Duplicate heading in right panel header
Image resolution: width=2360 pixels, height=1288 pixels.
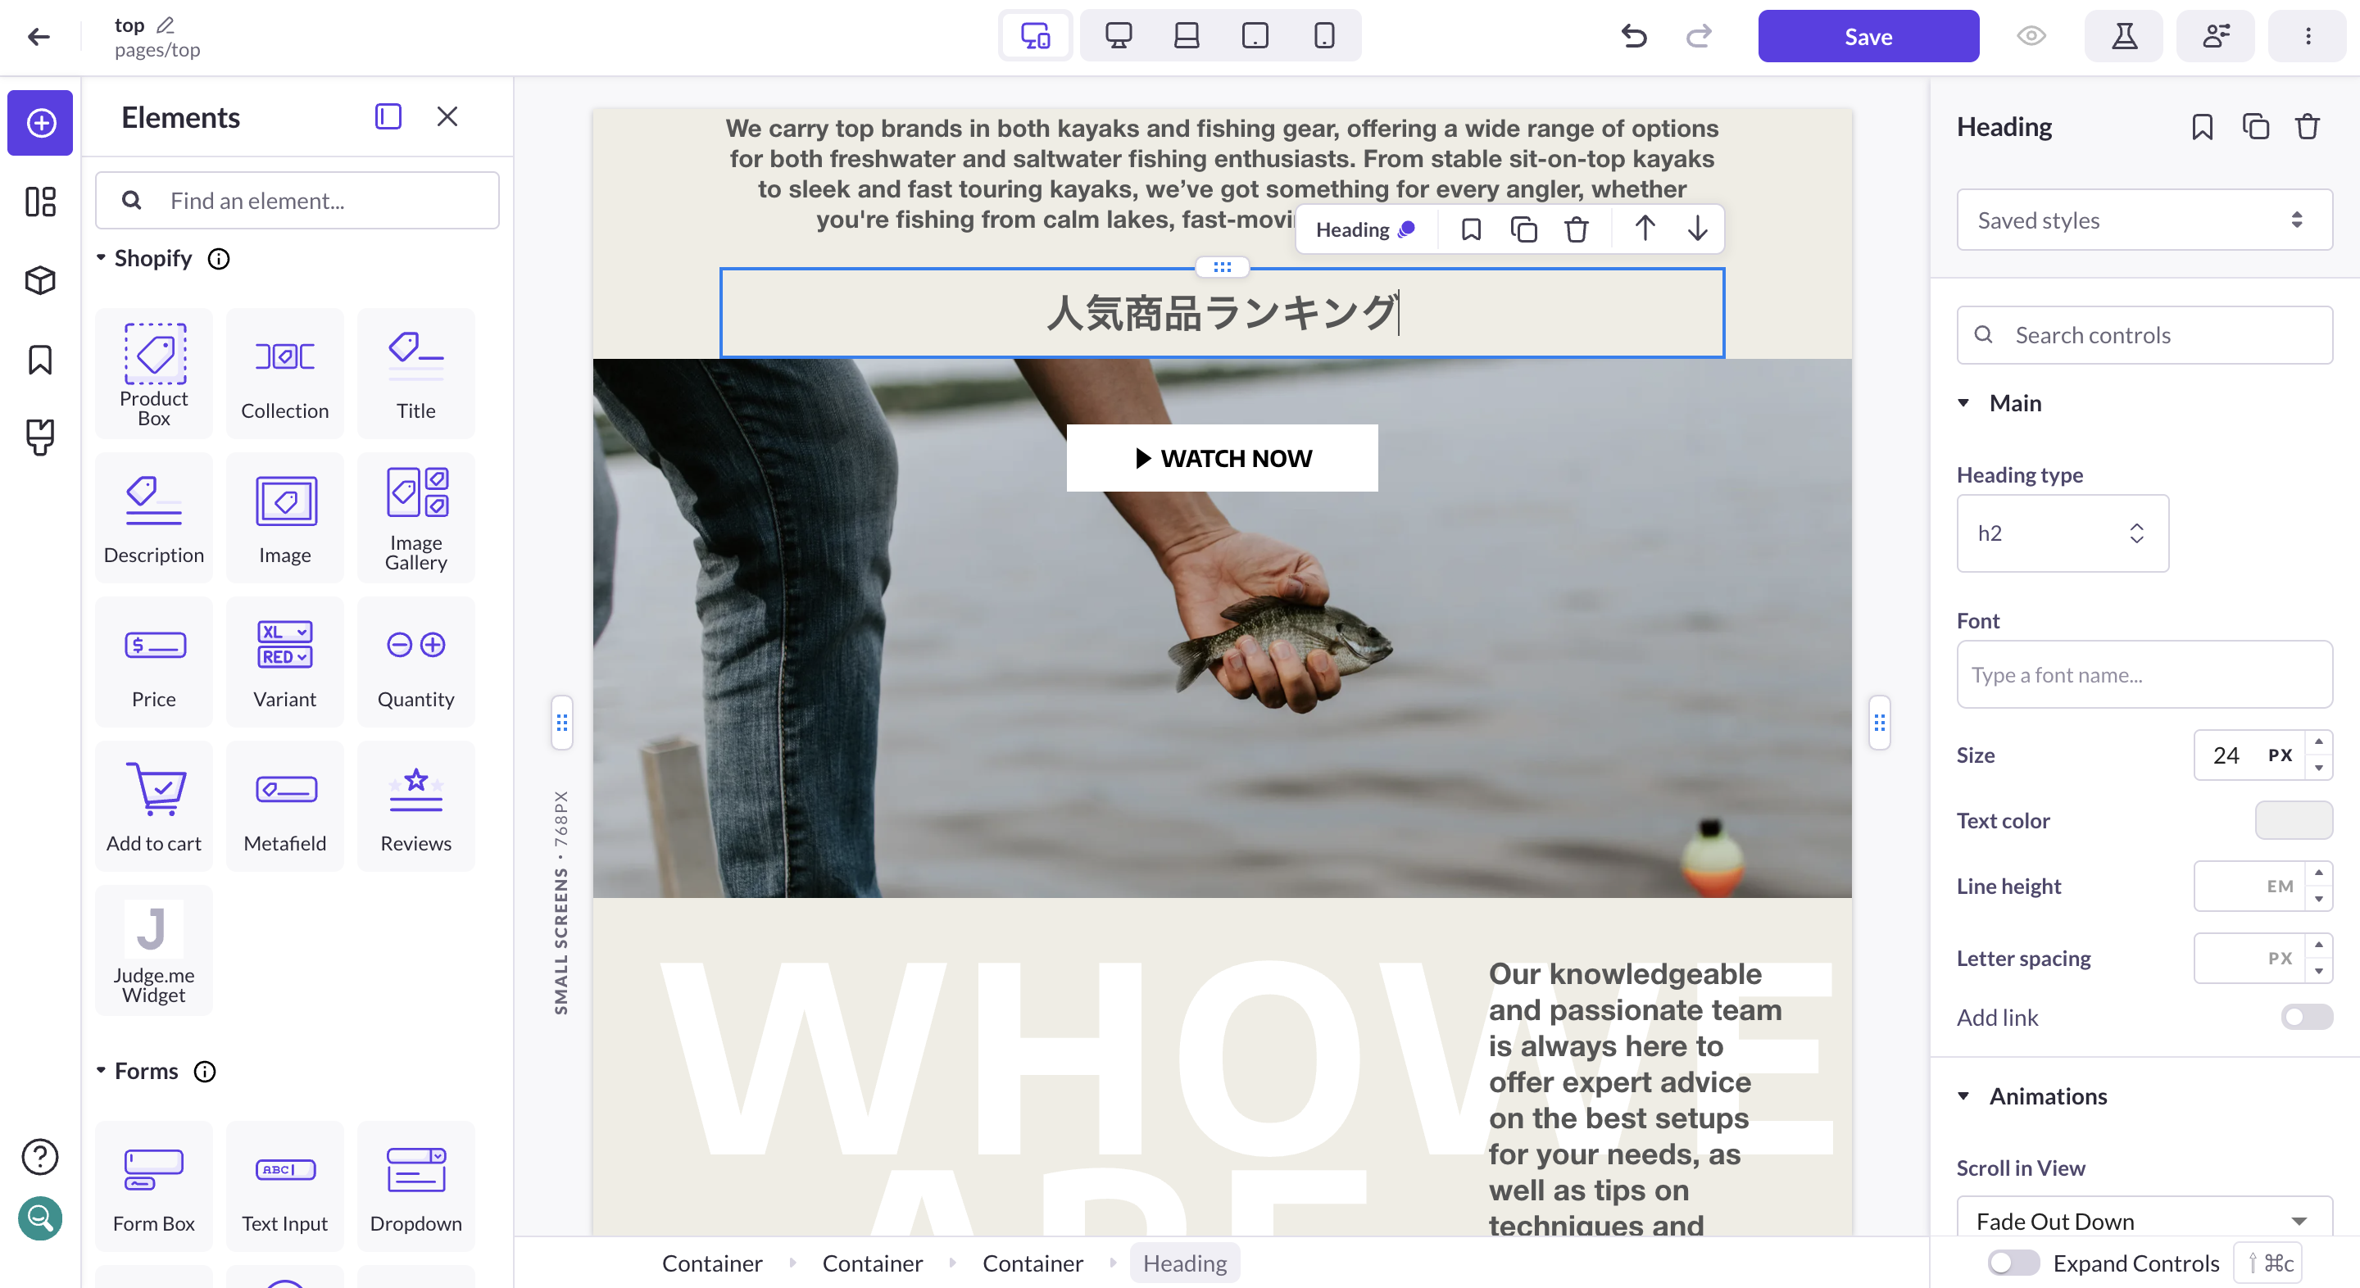pyautogui.click(x=2256, y=126)
